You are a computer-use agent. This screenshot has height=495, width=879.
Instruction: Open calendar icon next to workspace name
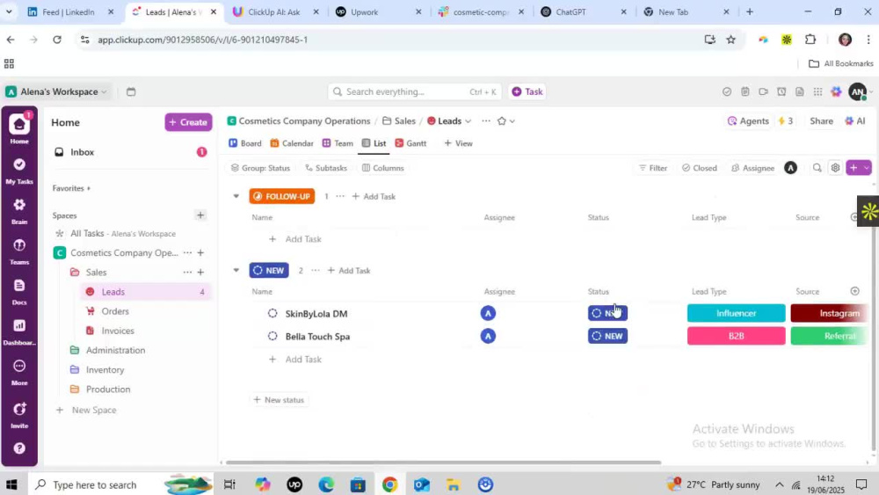(x=131, y=92)
